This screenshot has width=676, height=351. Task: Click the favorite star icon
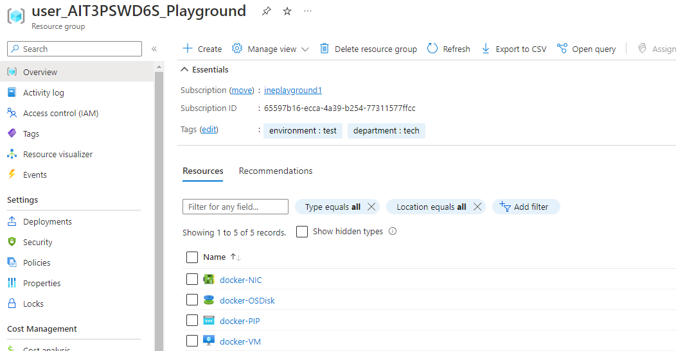pyautogui.click(x=287, y=11)
